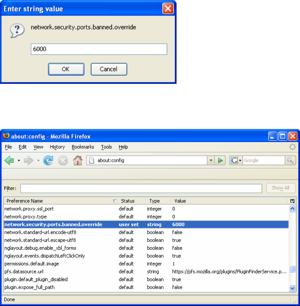Open the column picker icon
Image resolution: width=300 pixels, height=306 pixels.
(292, 201)
